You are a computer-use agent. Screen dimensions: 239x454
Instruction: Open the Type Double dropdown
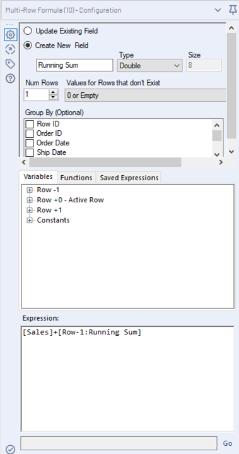tap(150, 65)
